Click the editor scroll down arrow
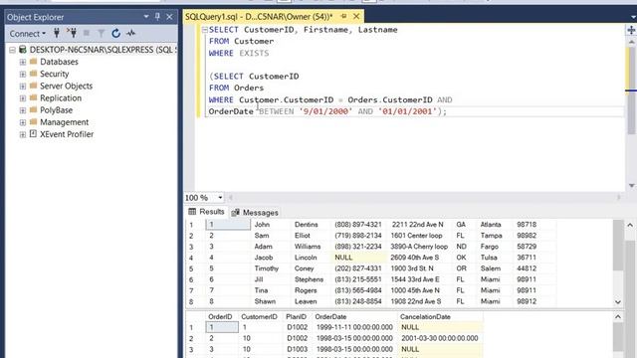This screenshot has width=637, height=358. click(631, 186)
